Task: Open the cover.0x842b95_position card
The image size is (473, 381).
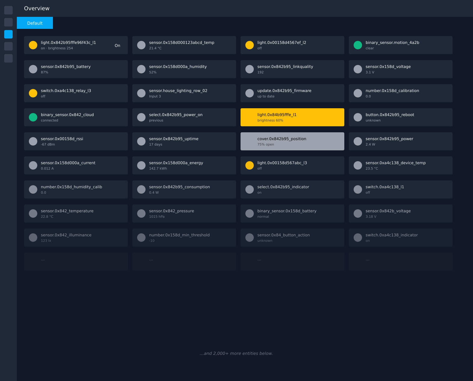Action: [292, 141]
